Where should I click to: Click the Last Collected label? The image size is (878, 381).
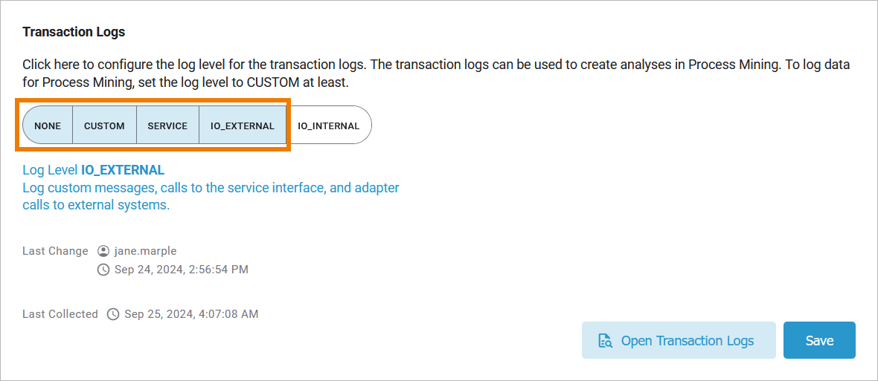[60, 314]
